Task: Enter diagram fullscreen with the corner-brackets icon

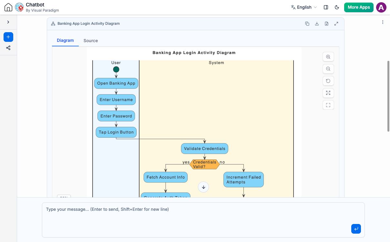Action: point(328,105)
